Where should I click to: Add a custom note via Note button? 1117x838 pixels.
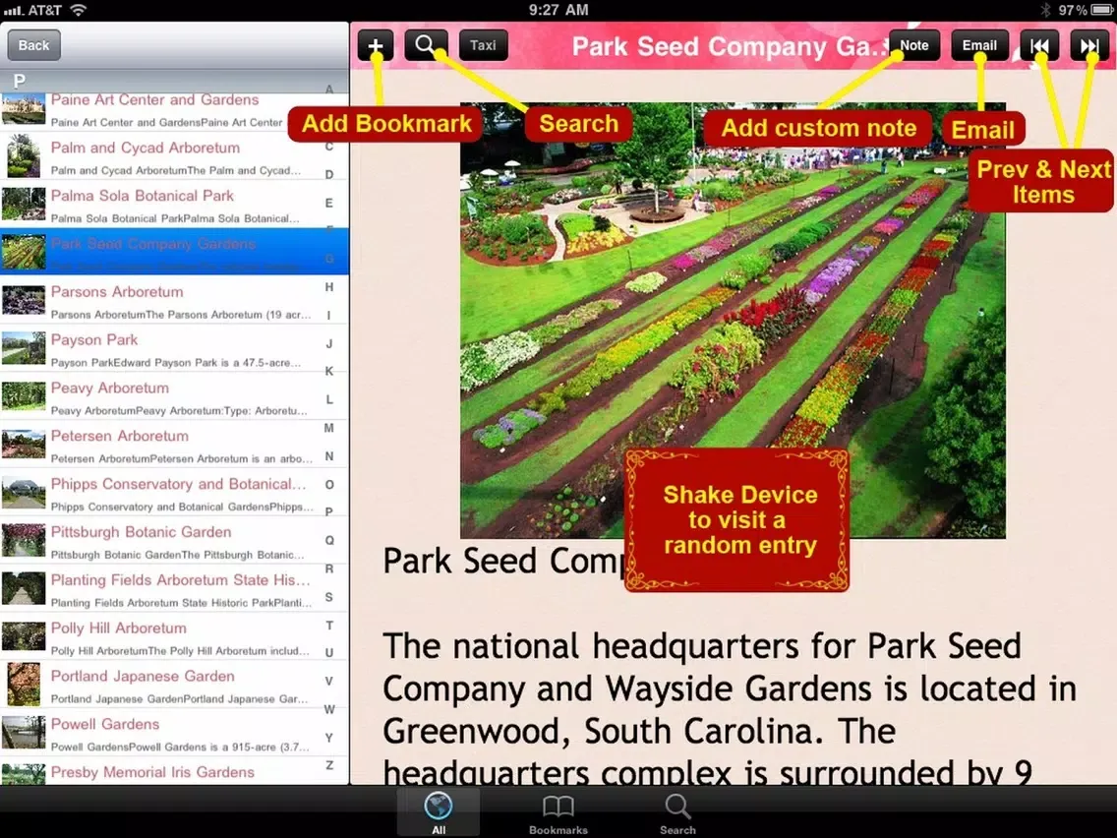click(914, 45)
